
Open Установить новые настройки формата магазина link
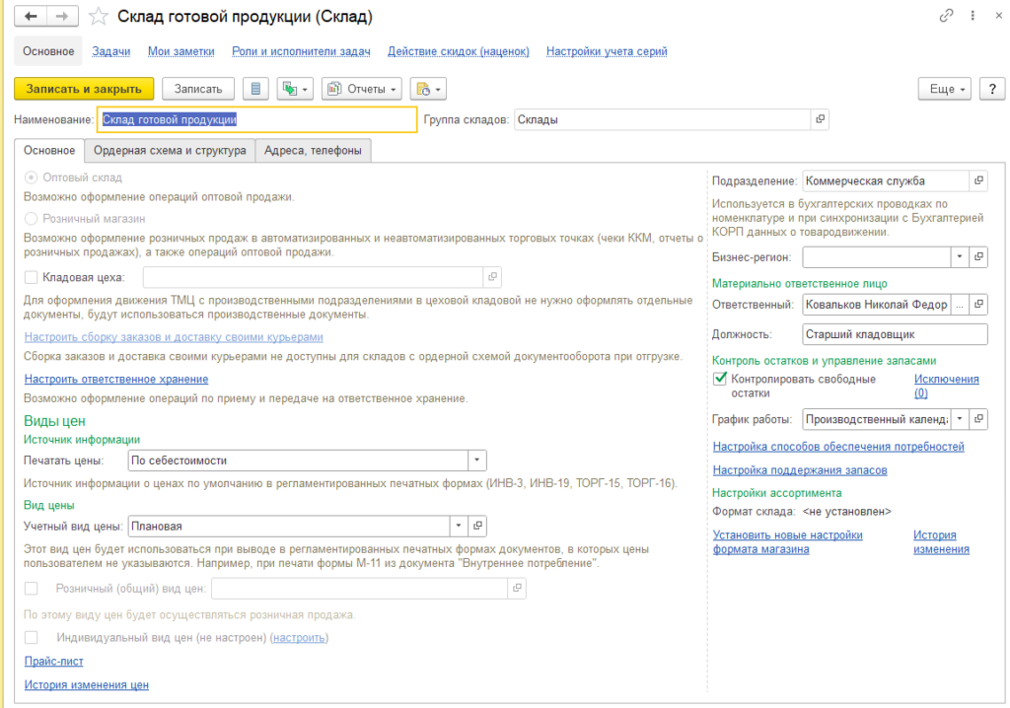pos(788,541)
